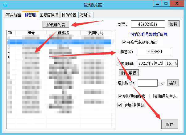This screenshot has height=135, width=186.
Task: Enable the 到期通知主人 checkbox
Action: (x=151, y=96)
